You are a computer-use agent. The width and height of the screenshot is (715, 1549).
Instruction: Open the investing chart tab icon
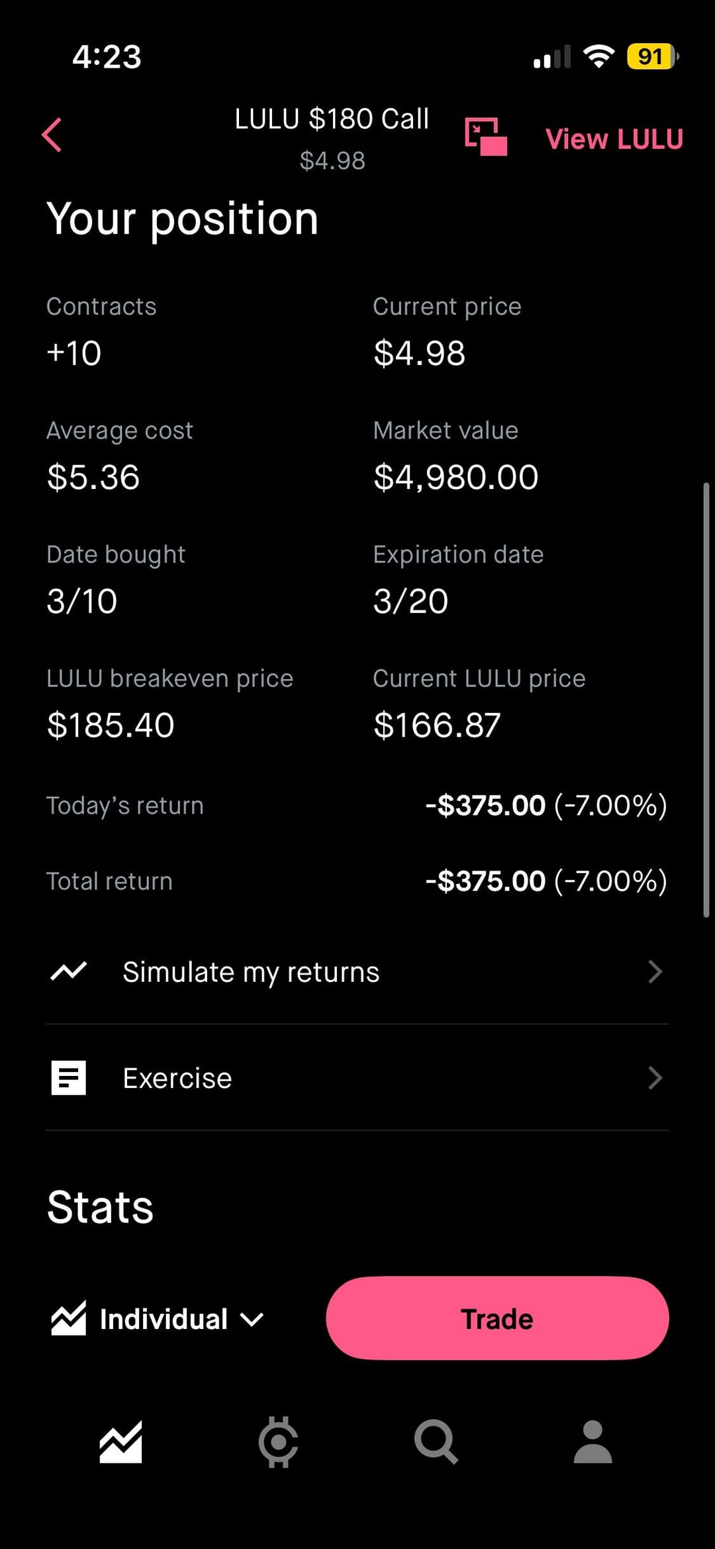pos(120,1442)
